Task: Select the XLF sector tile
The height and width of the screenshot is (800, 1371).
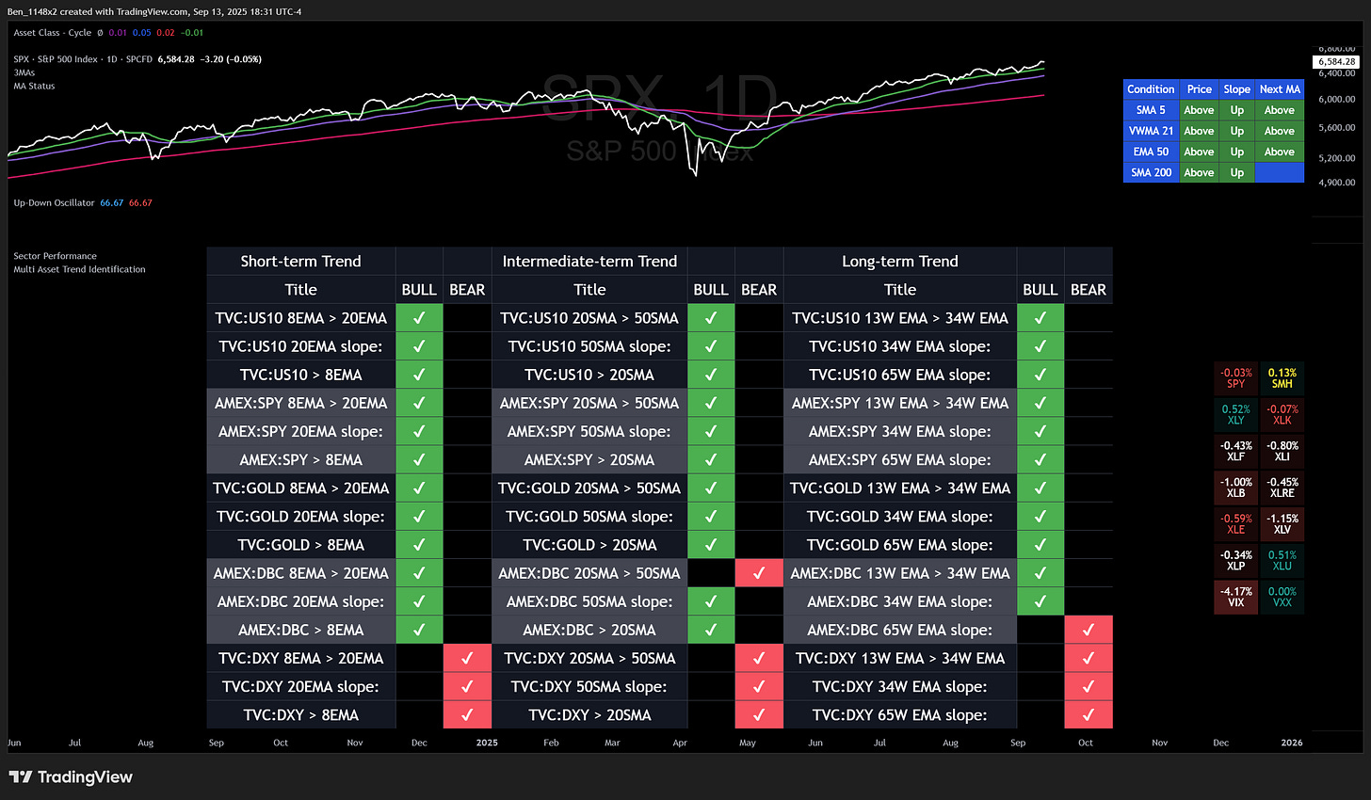Action: (x=1236, y=451)
